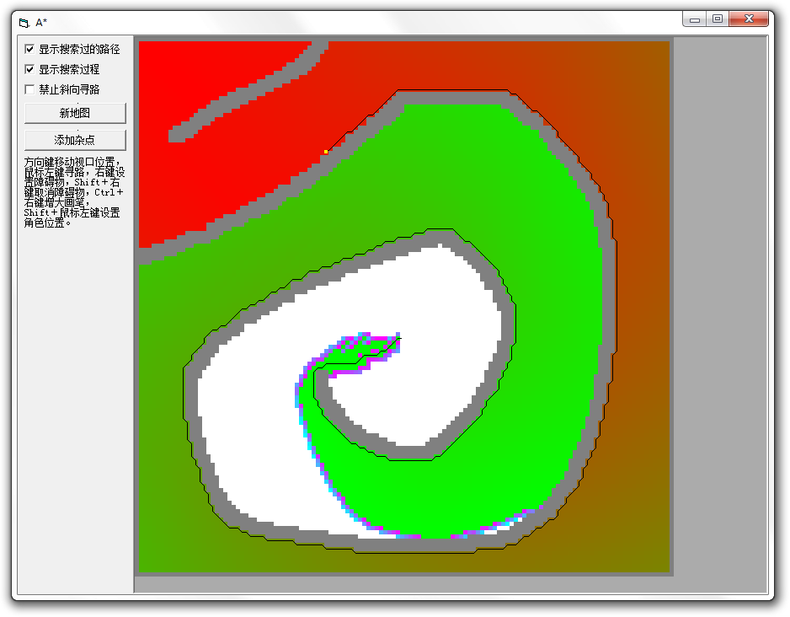Minimize the A* window
The width and height of the screenshot is (790, 617).
tap(695, 19)
